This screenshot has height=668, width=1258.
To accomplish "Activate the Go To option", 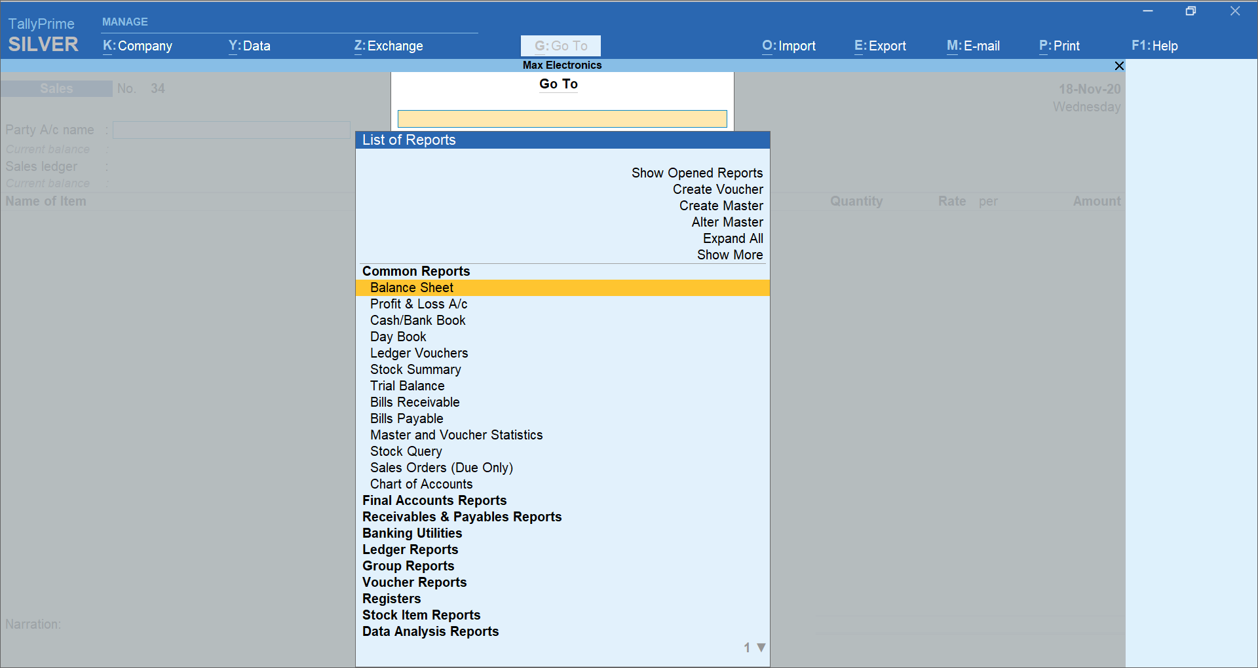I will [x=560, y=46].
